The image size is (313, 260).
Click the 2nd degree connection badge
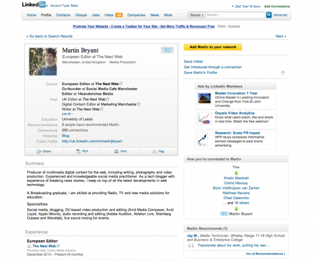pyautogui.click(x=167, y=50)
